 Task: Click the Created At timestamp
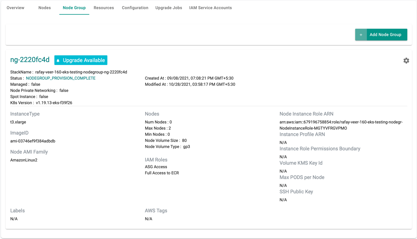coord(189,78)
